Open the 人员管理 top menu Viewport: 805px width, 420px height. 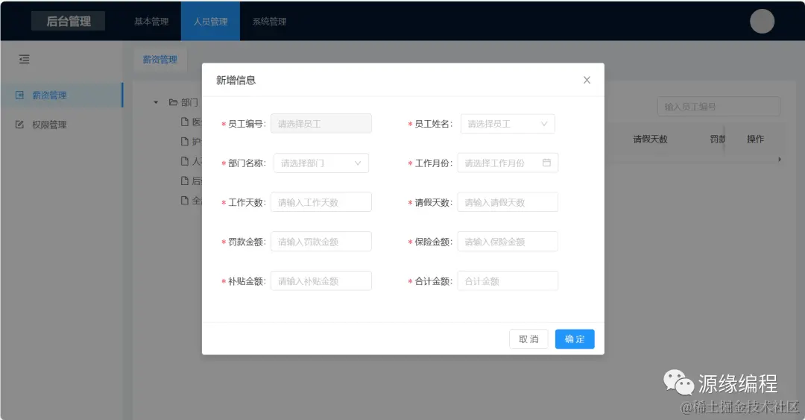click(x=210, y=22)
